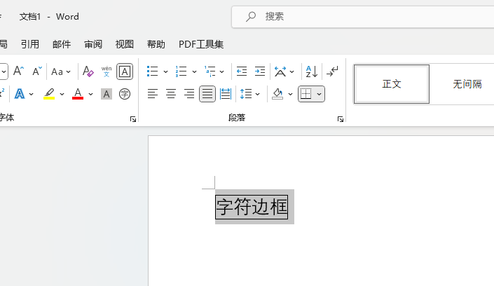Screen dimensions: 494x286
Task: Toggle Center paragraph alignment
Action: 171,94
